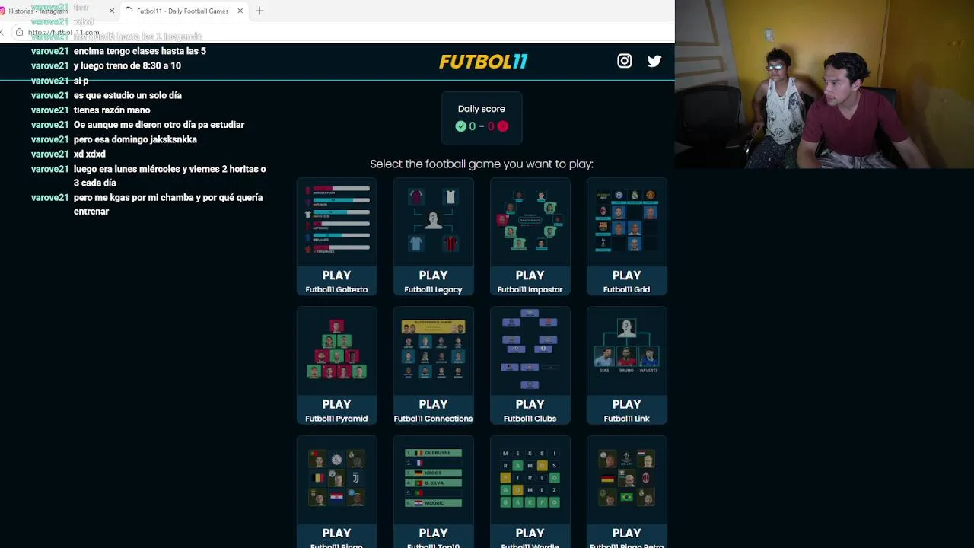Click the green correct-answers check icon
974x548 pixels.
pyautogui.click(x=460, y=126)
